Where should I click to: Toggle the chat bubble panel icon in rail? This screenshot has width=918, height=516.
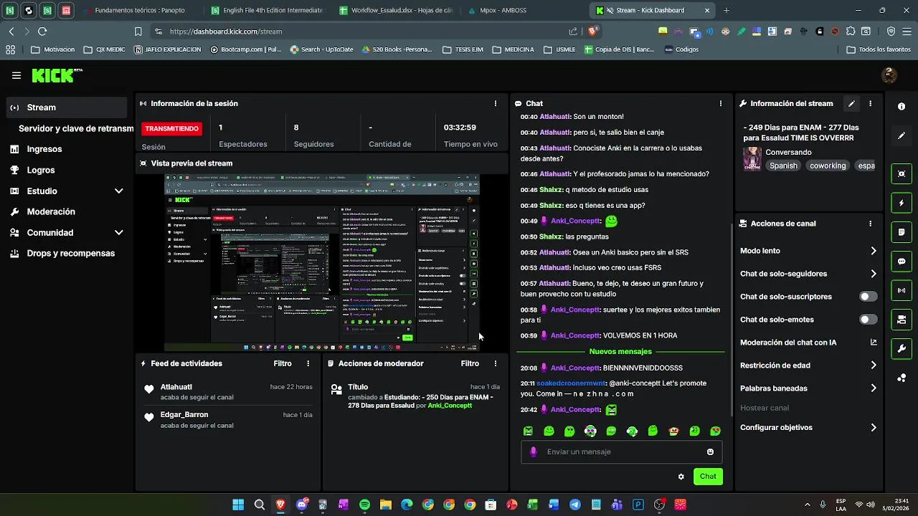click(x=902, y=262)
